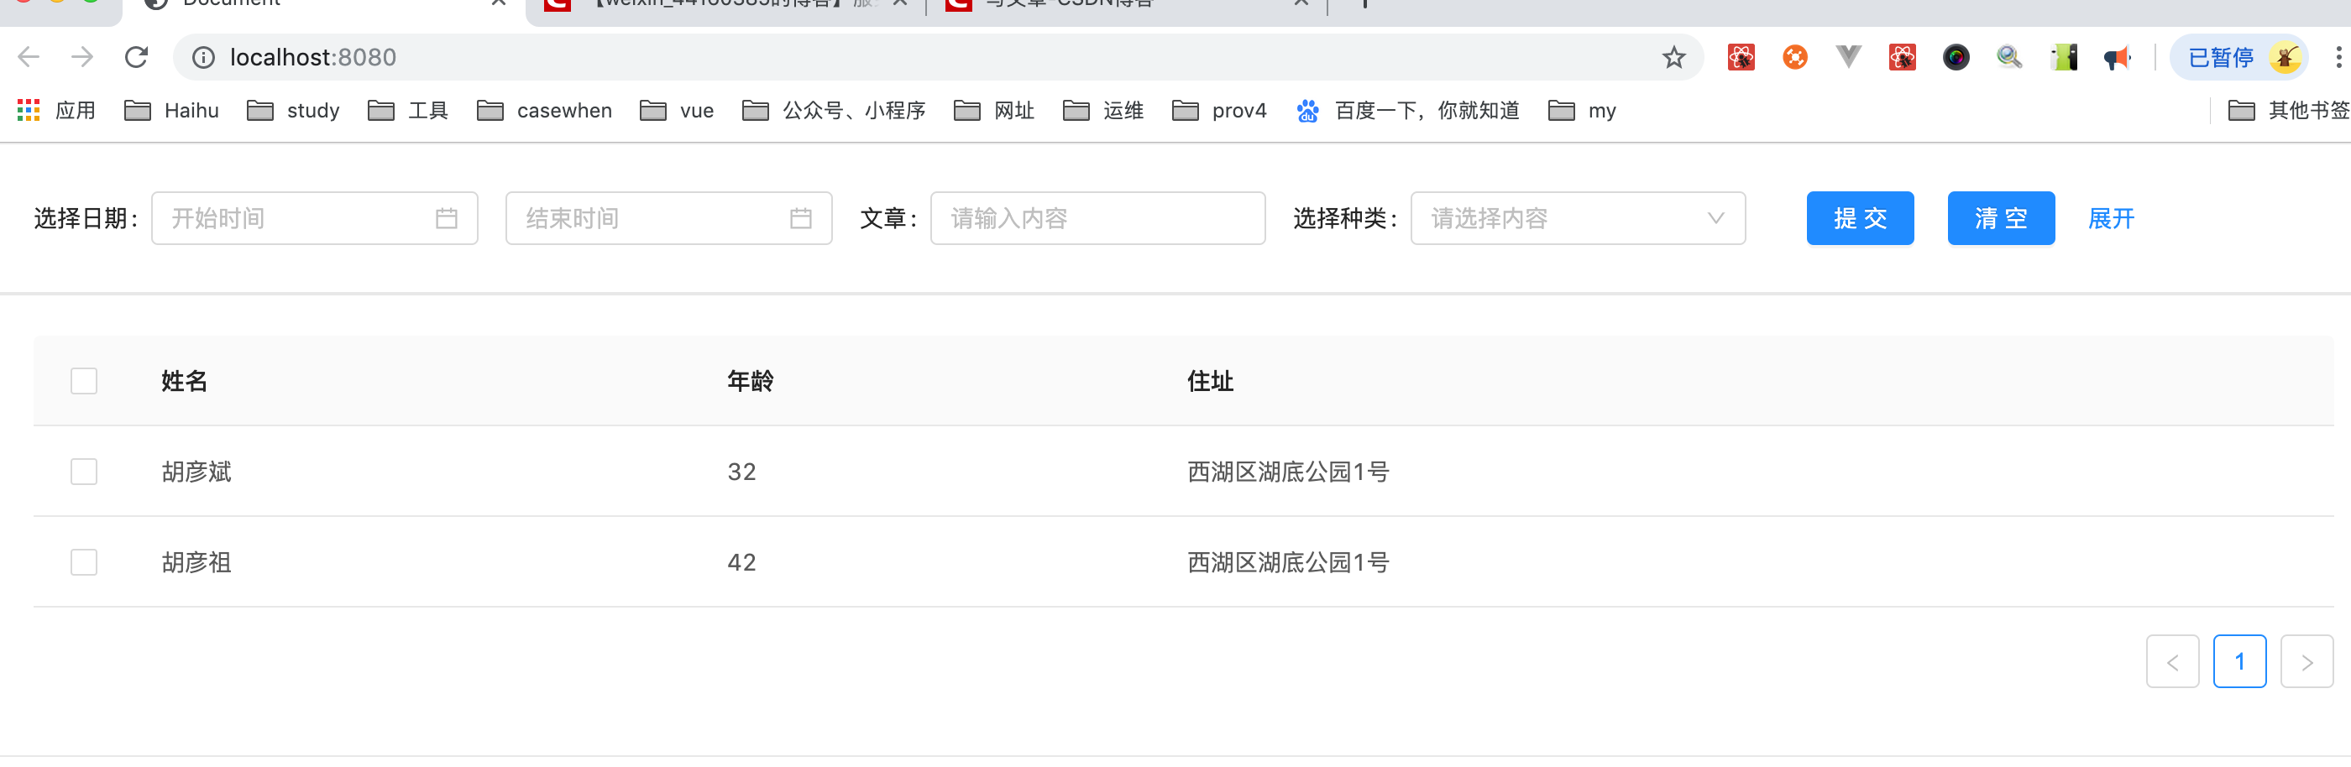Click the 清空 button
The width and height of the screenshot is (2351, 767).
click(x=2001, y=218)
